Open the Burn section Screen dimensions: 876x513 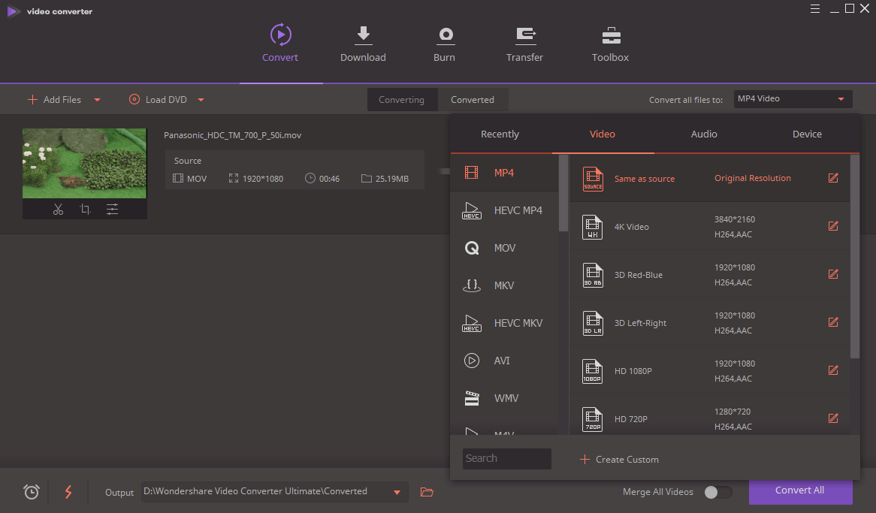(445, 43)
